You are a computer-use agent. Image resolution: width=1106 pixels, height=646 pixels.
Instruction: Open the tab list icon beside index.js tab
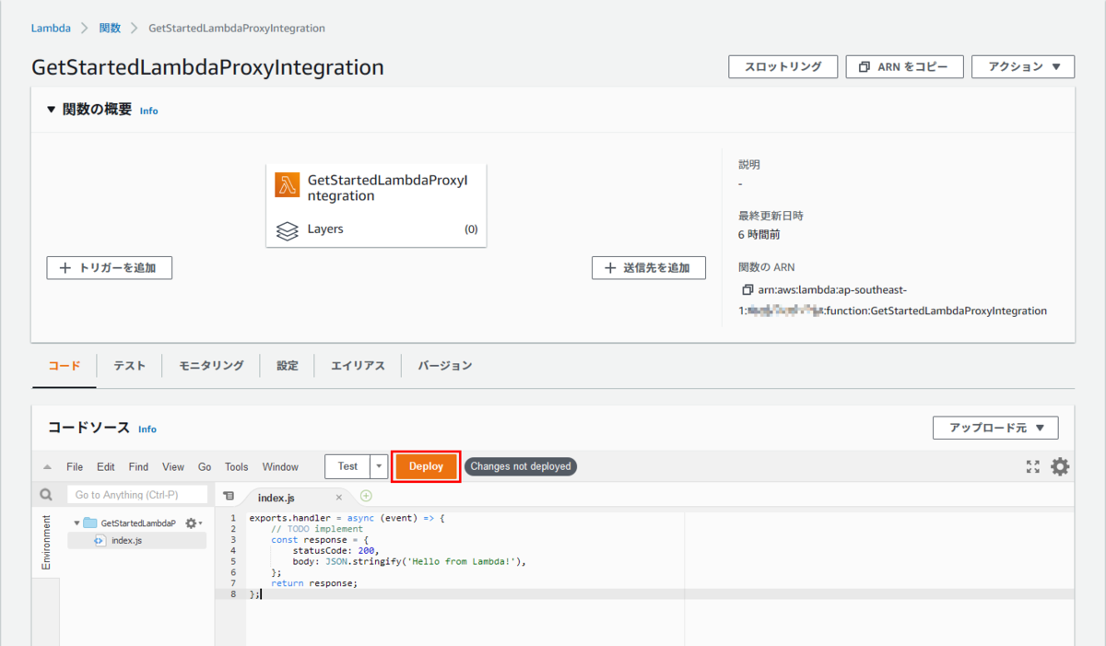(229, 496)
